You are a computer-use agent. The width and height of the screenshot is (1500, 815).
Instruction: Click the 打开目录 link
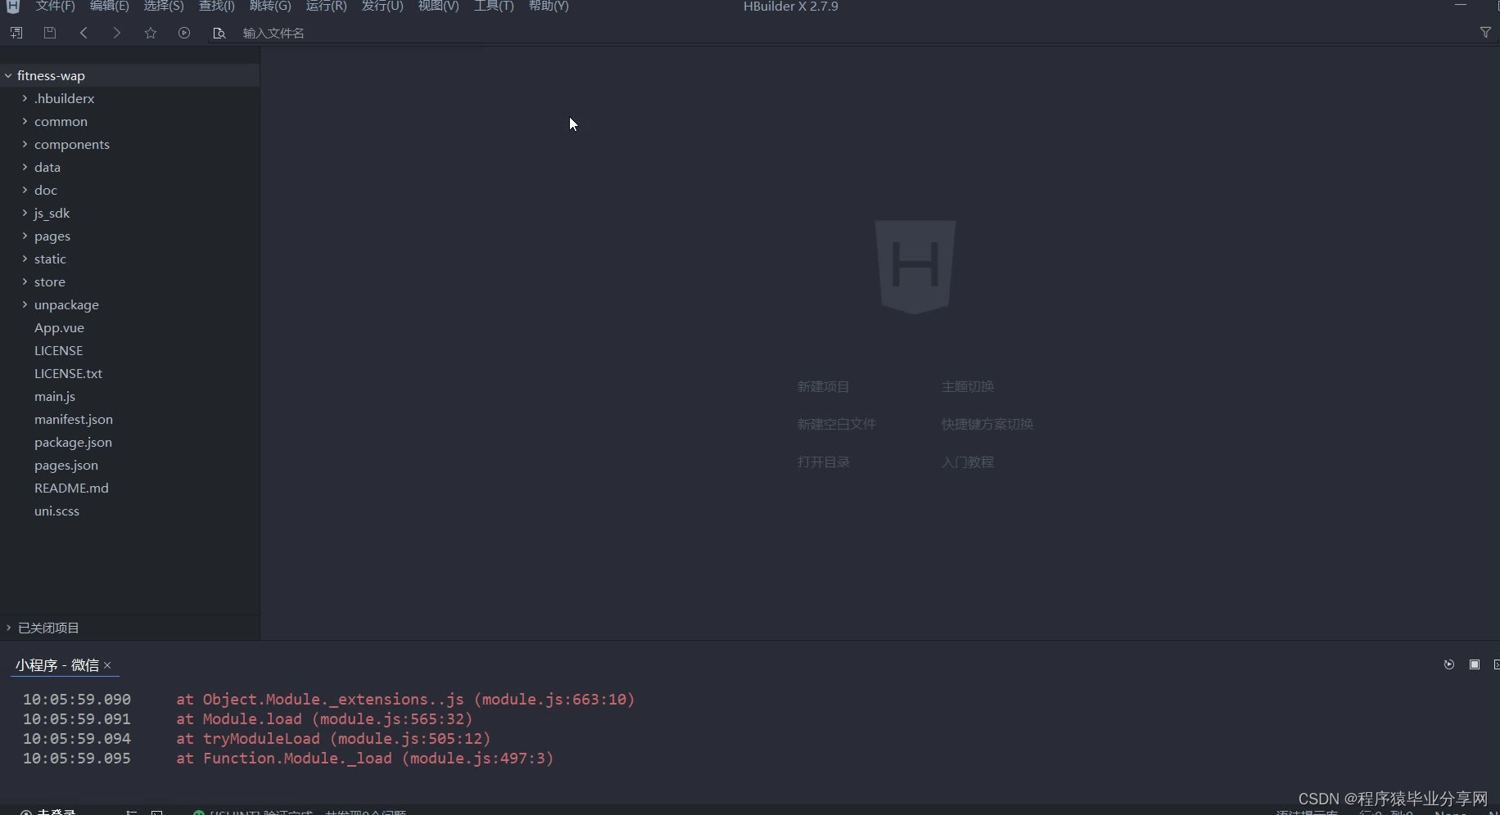824,462
